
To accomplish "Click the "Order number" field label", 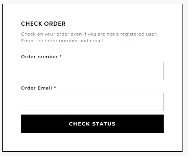I will (39, 57).
